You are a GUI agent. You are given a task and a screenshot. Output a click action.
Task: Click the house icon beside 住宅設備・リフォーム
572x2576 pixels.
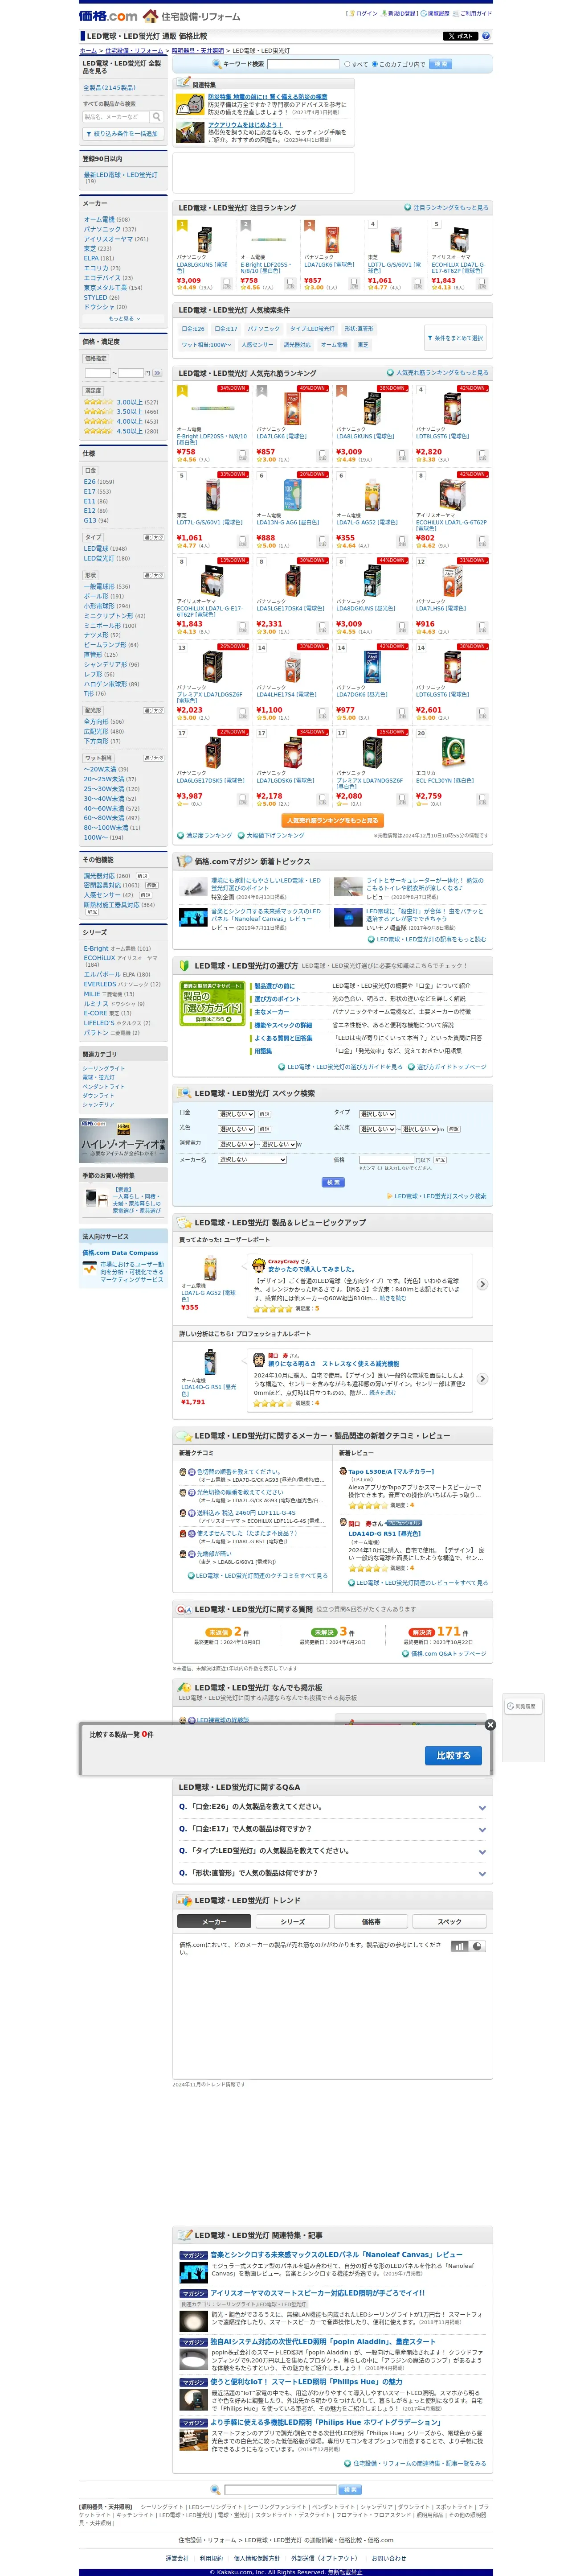click(x=151, y=16)
